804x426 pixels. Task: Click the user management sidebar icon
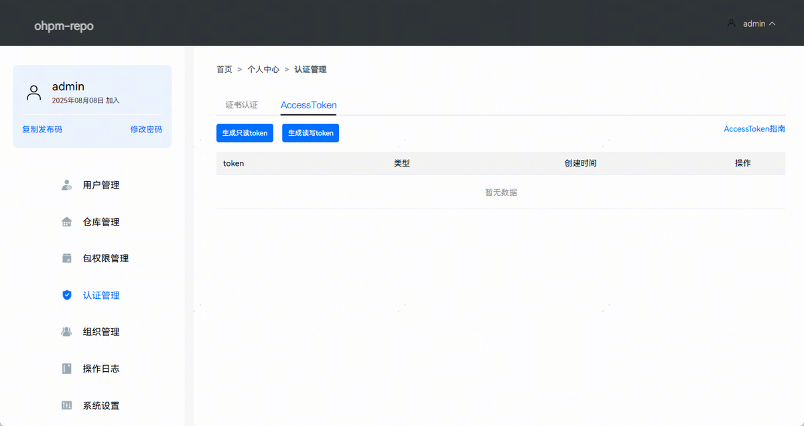pyautogui.click(x=66, y=185)
